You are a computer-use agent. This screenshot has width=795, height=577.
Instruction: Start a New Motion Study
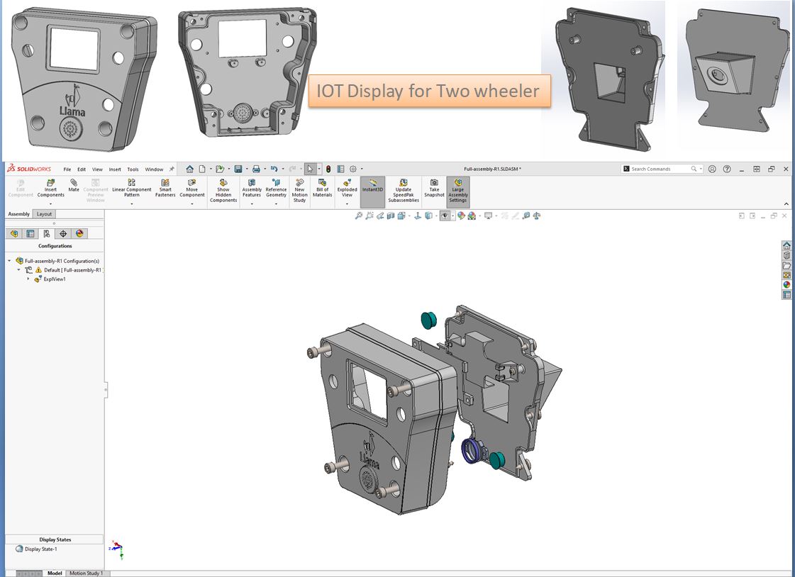click(x=299, y=190)
